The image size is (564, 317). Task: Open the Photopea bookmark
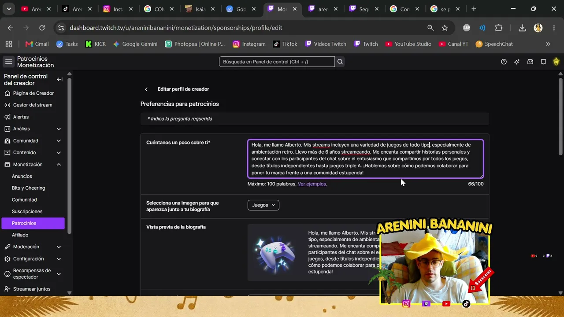pos(195,44)
